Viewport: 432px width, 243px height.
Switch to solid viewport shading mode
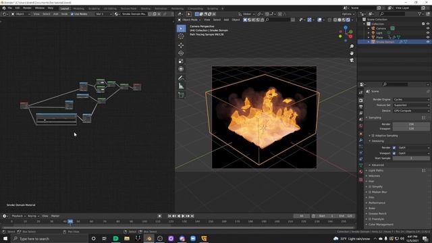click(340, 20)
